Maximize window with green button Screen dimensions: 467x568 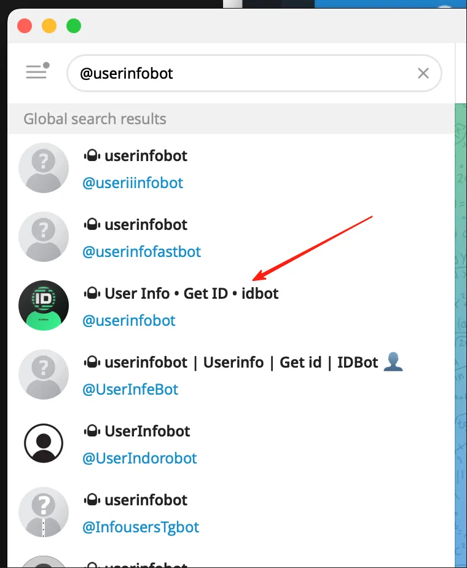[x=74, y=26]
